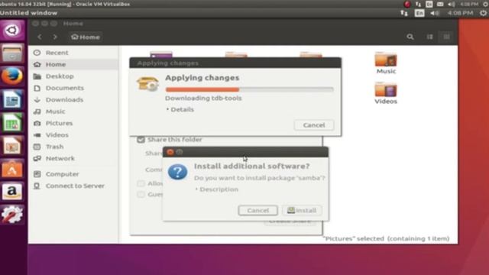Launch Files manager from the dock
This screenshot has width=489, height=275.
tap(12, 53)
